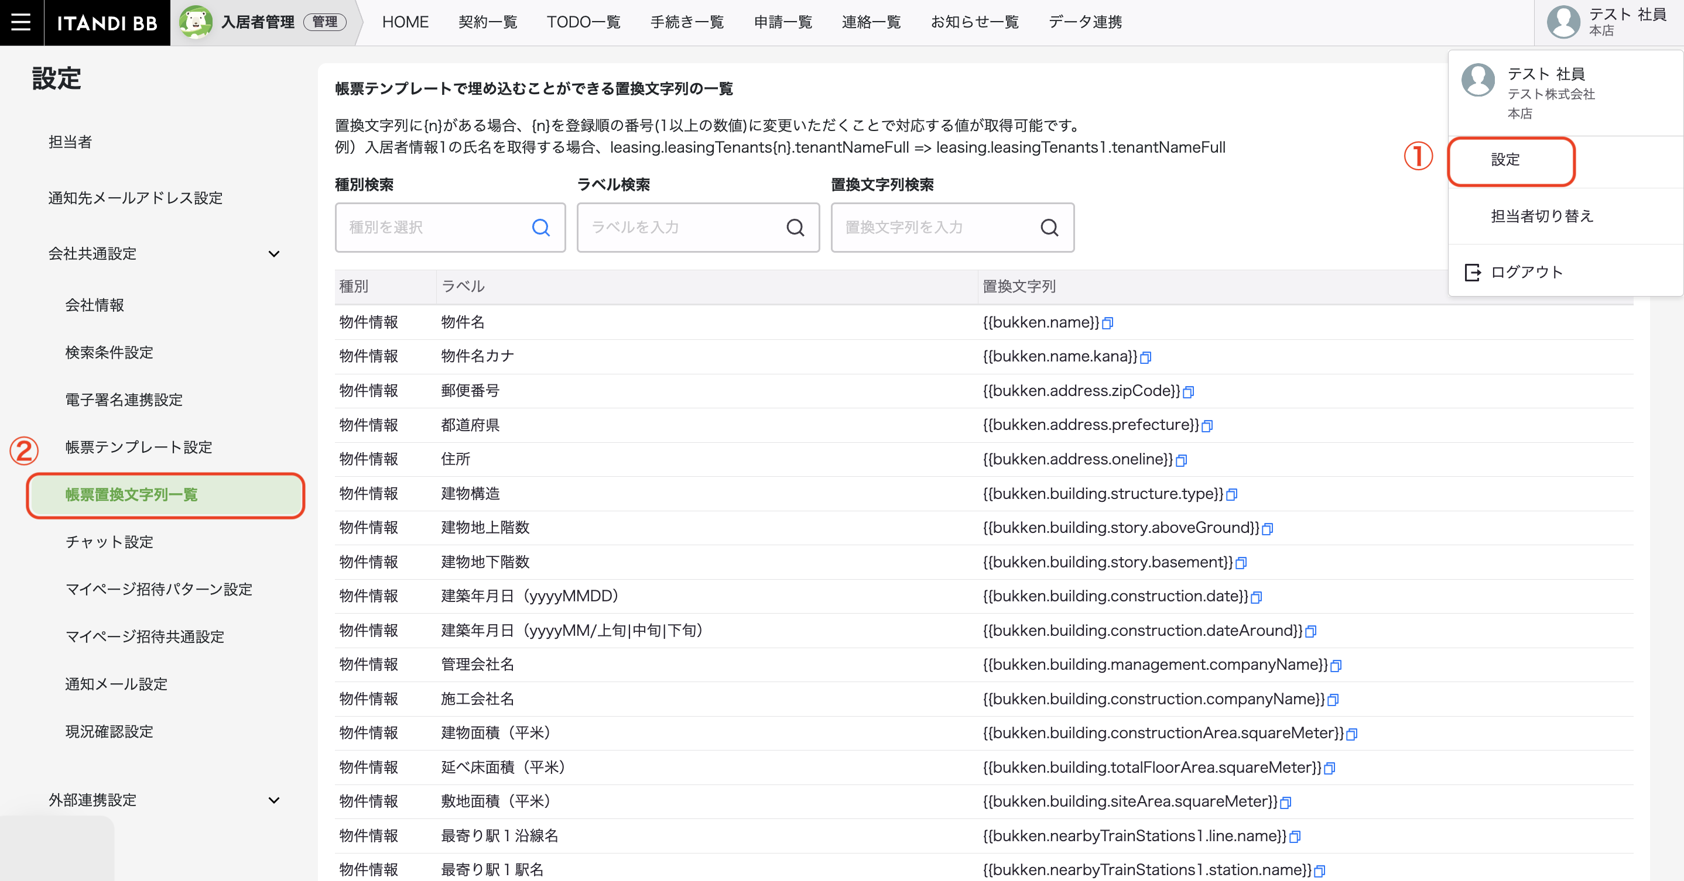Image resolution: width=1684 pixels, height=881 pixels.
Task: Copy icon beside {{bukken.building.structure.type}}
Action: (x=1231, y=494)
